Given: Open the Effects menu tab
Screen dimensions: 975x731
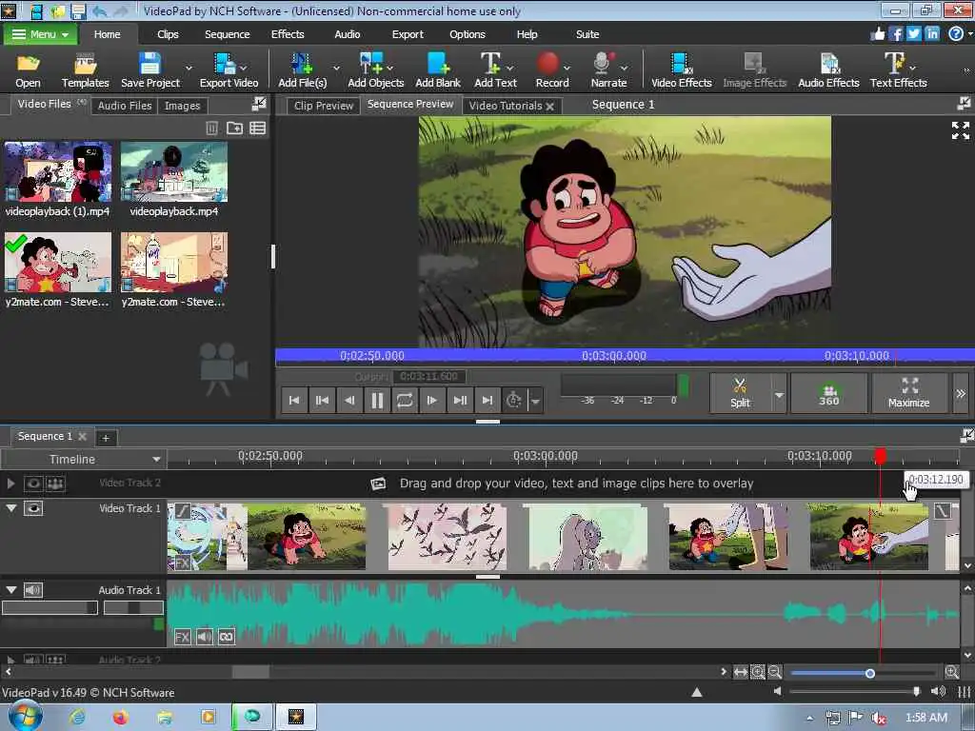Looking at the screenshot, I should point(288,34).
